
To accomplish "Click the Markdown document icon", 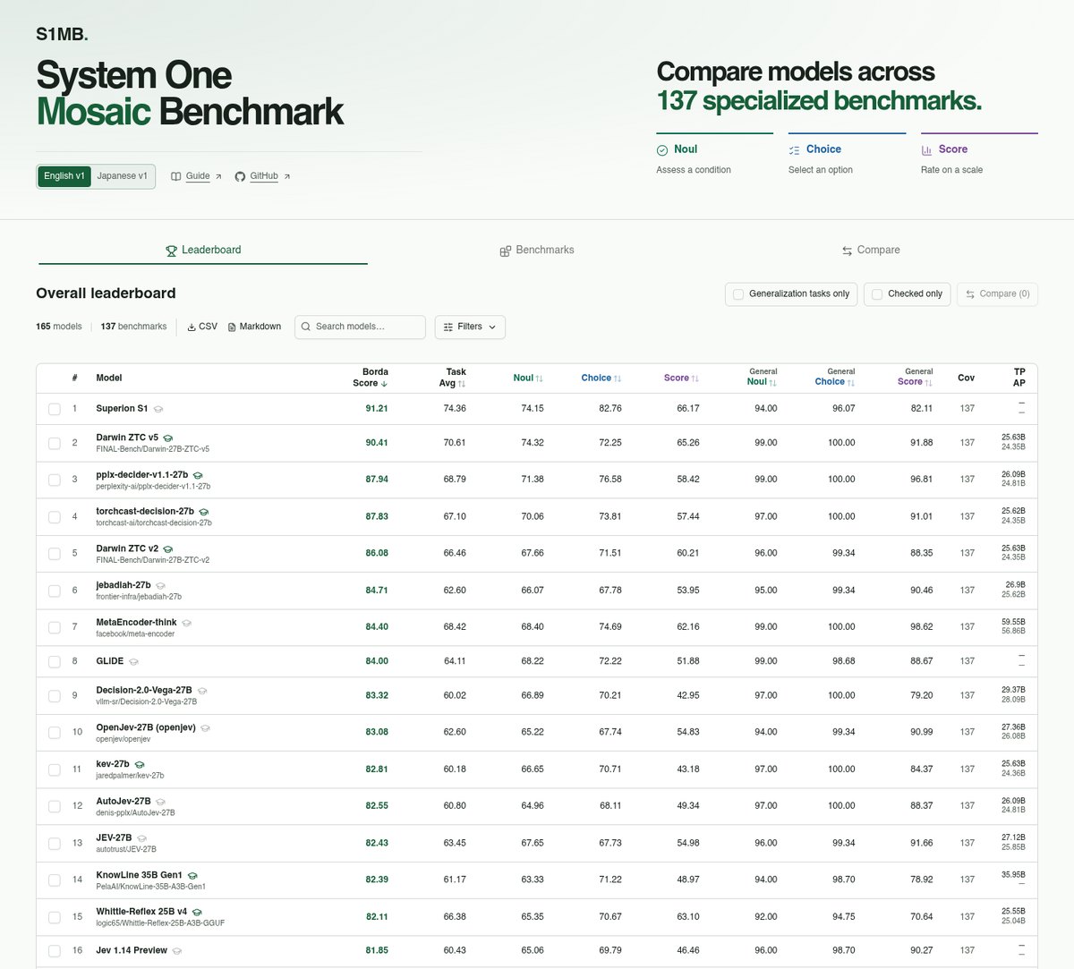I will click(232, 327).
